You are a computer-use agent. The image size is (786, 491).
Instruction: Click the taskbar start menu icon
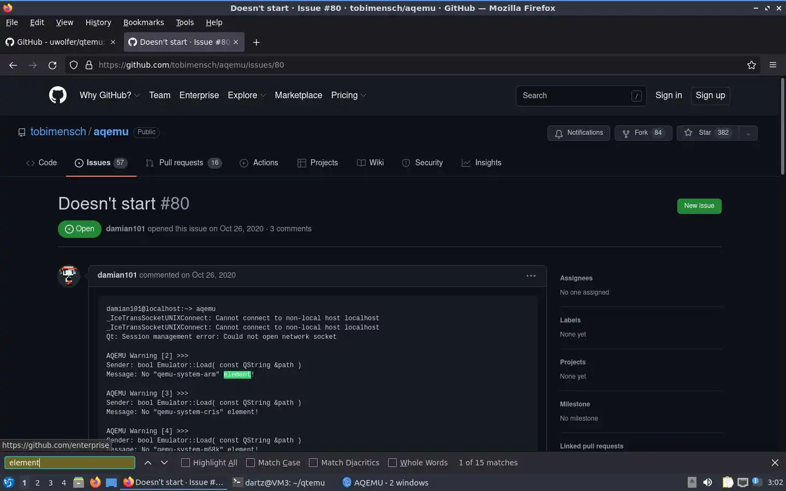point(8,482)
